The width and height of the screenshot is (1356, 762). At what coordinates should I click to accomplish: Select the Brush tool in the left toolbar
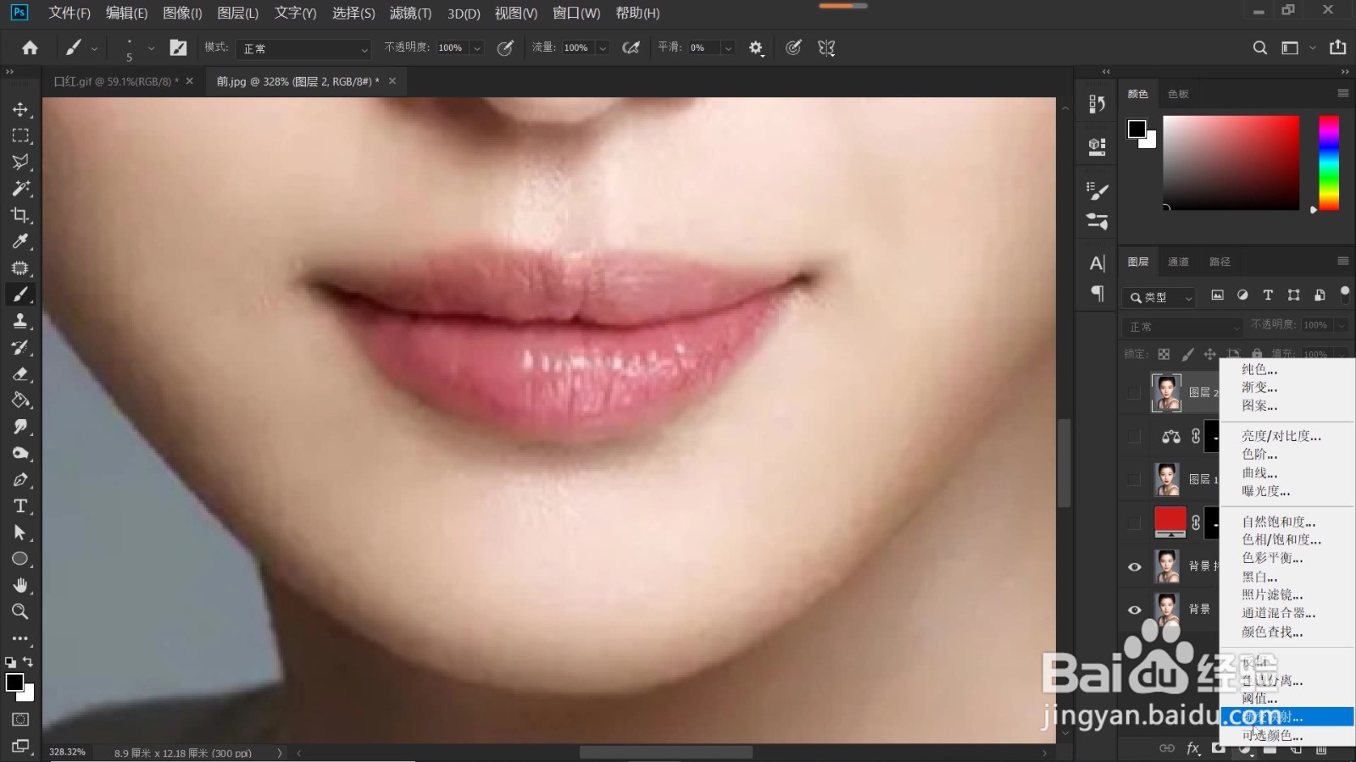20,295
